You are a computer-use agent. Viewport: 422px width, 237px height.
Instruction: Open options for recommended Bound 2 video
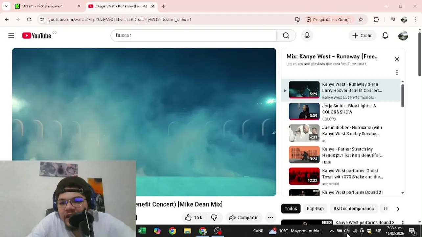[x=403, y=223]
